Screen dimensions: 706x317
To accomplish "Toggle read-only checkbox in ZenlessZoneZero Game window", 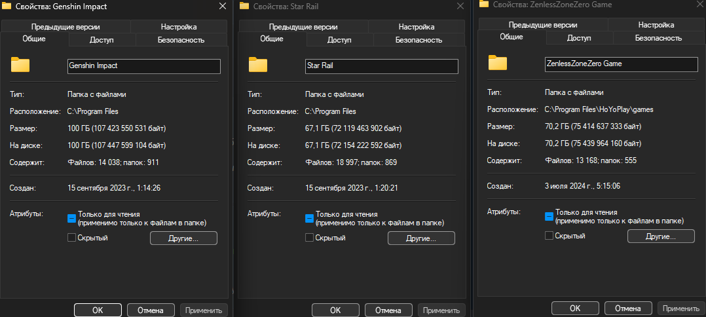I will [x=549, y=216].
